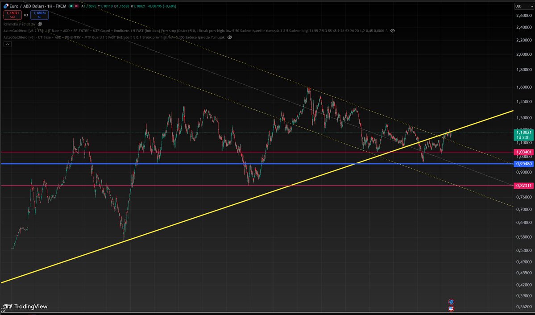
Task: Click the EU flag icon near bottom right
Action: [451, 301]
